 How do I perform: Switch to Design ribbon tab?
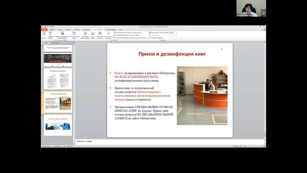coord(68,30)
